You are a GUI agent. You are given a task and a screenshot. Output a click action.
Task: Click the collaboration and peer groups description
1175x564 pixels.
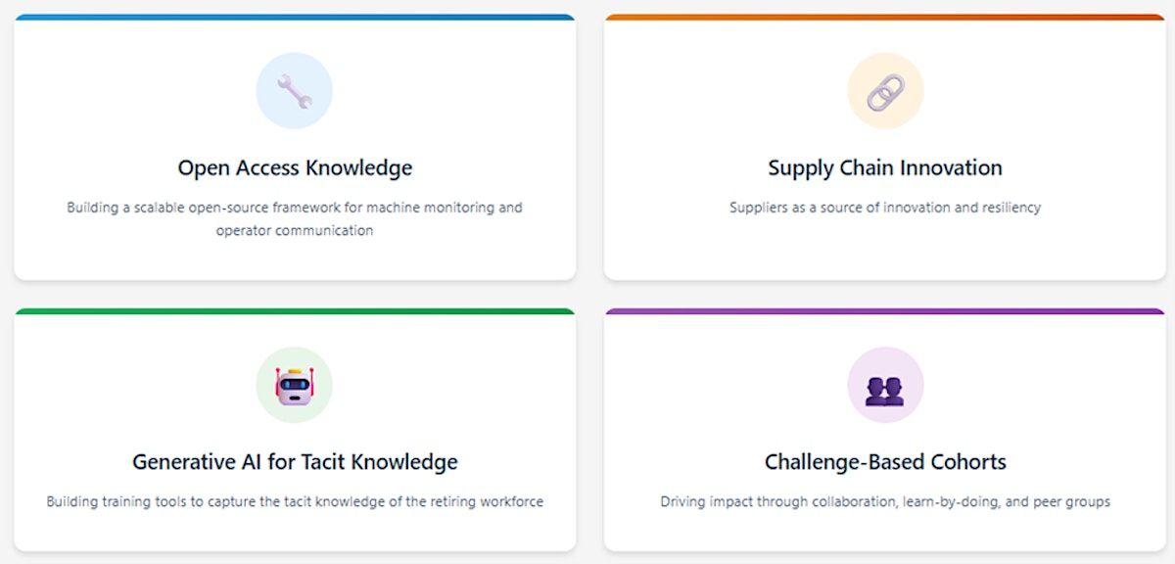[885, 501]
